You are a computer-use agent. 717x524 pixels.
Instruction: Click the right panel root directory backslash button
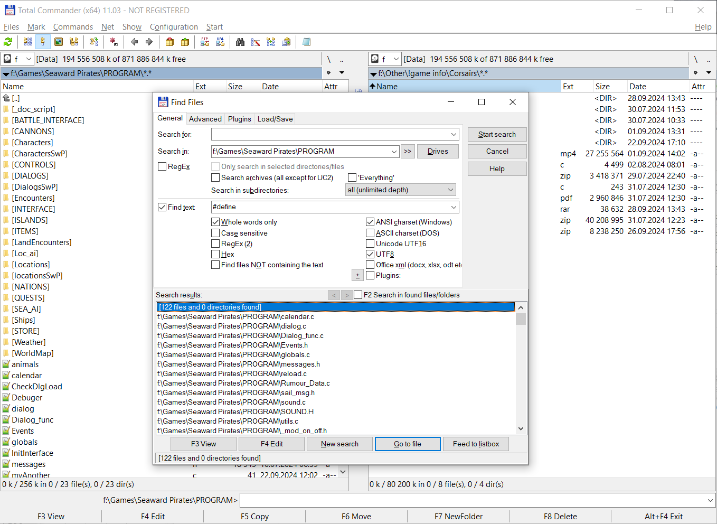click(696, 59)
